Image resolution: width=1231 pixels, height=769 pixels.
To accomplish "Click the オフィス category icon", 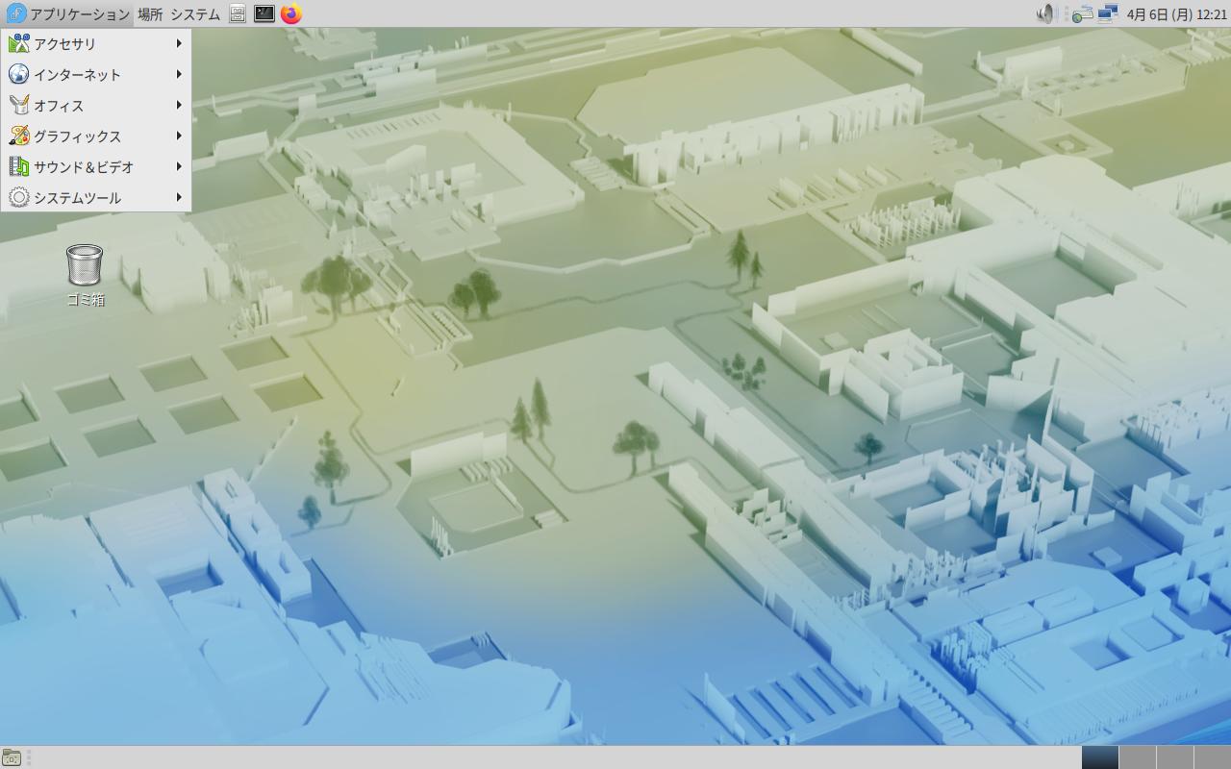I will (18, 105).
